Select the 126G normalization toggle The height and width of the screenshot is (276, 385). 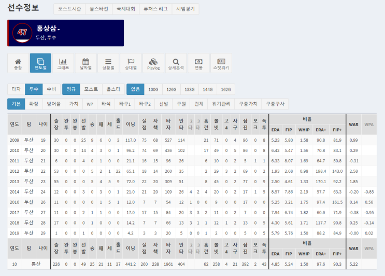tap(172, 89)
